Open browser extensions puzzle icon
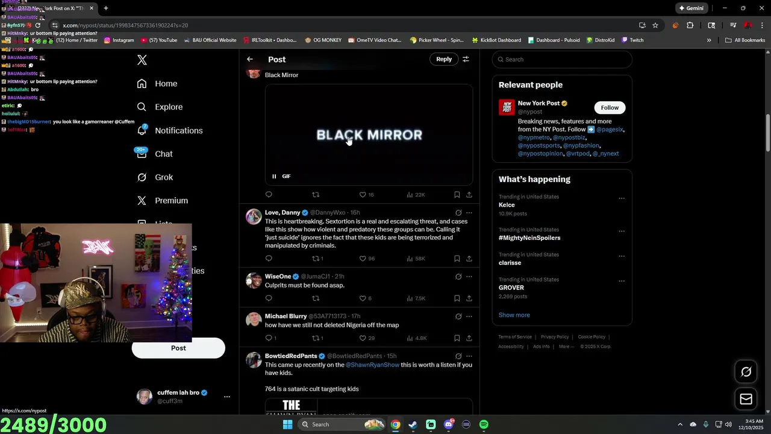Screen dimensions: 771x434 (690, 25)
